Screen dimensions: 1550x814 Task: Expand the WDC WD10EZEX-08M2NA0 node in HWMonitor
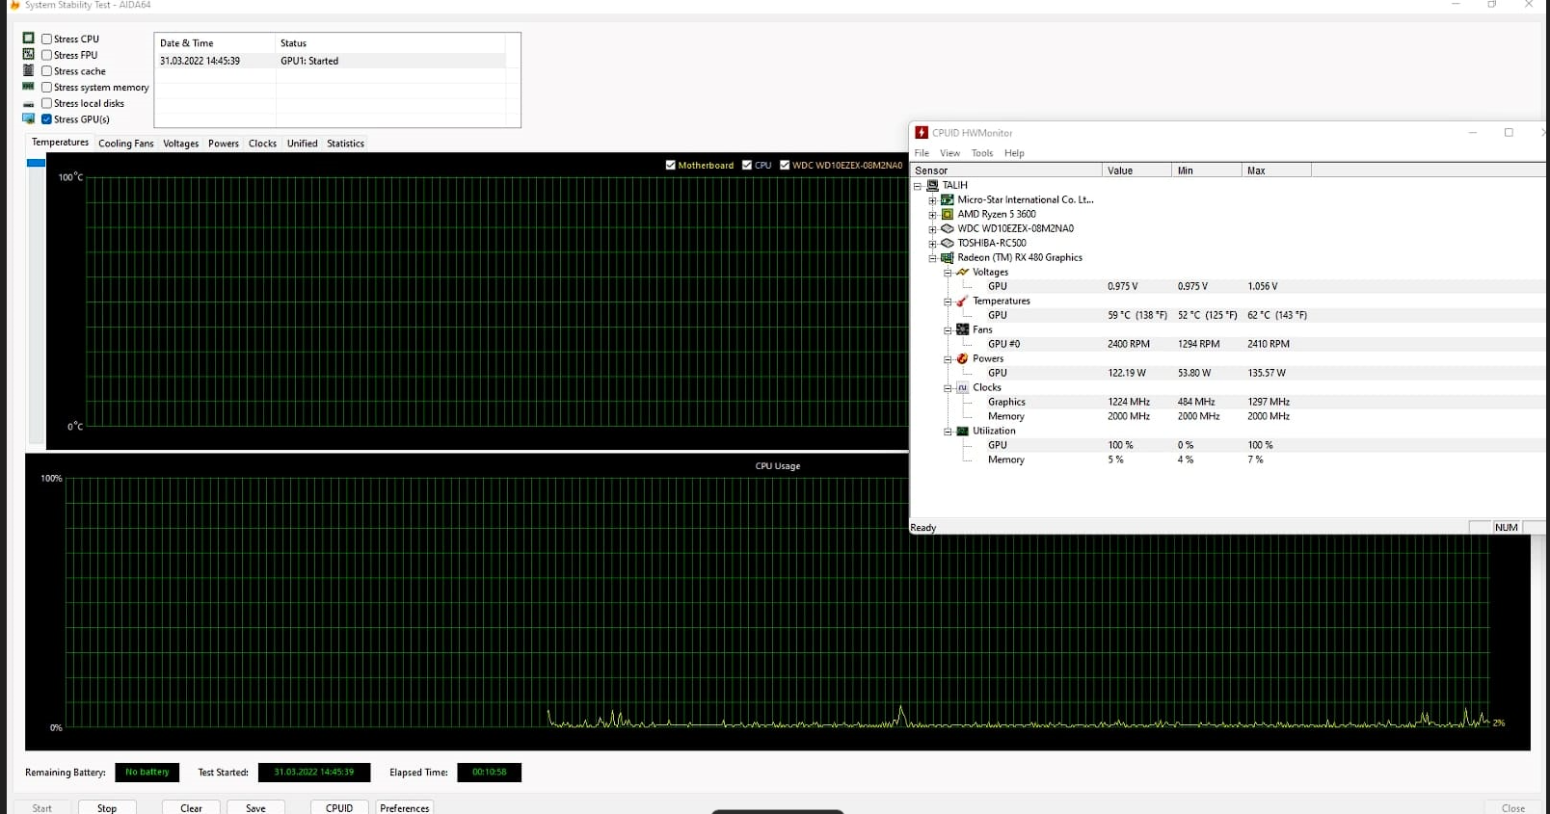(932, 229)
